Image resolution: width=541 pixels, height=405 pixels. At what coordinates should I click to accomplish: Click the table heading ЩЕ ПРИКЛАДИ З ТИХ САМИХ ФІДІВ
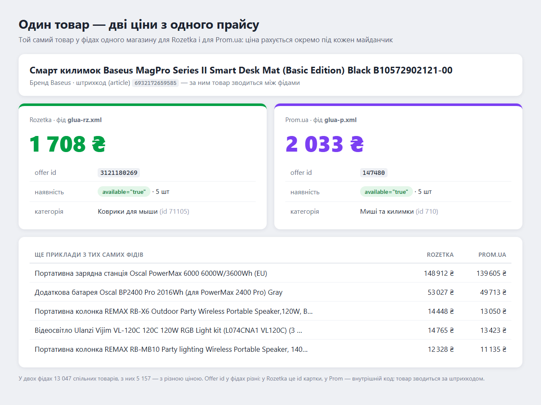click(89, 255)
